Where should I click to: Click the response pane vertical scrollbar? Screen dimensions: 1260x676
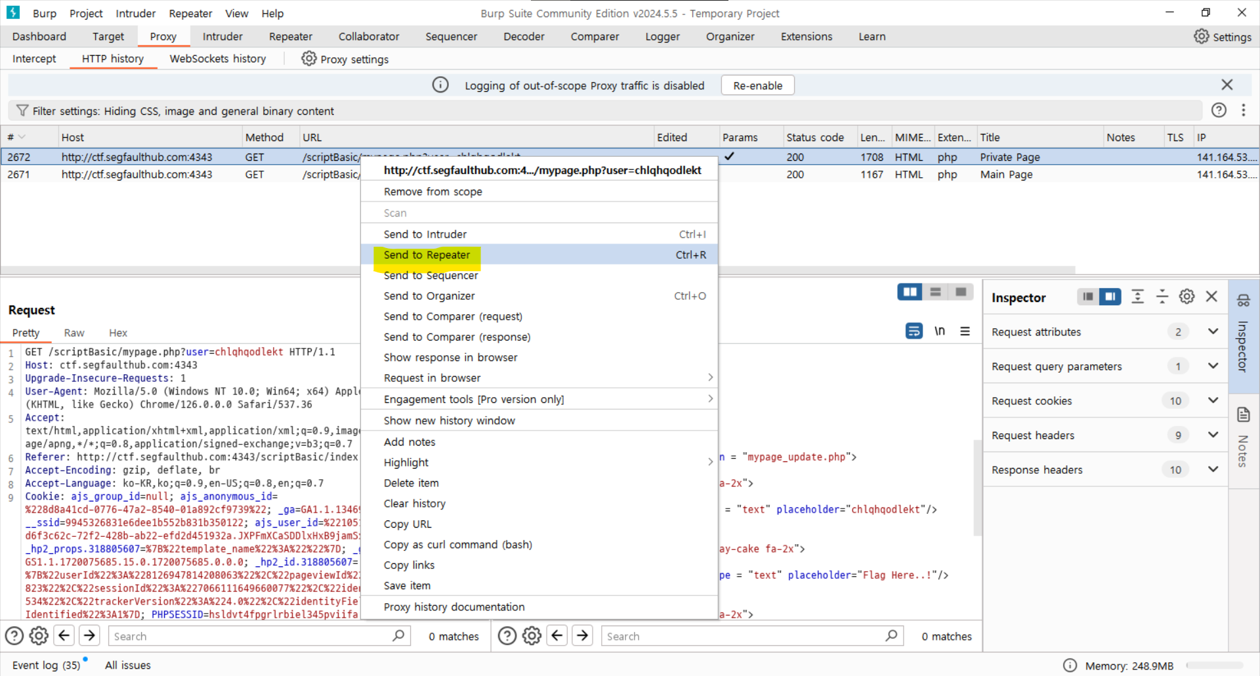coord(978,487)
